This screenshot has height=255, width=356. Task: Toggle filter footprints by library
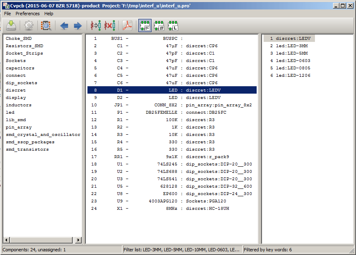172,26
